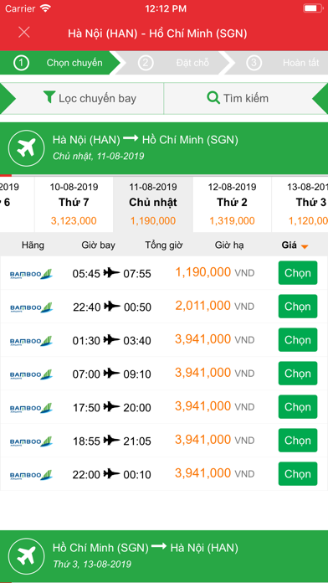Screen dimensions: 328x583
Task: Tap the plane icon between 22:40 and 00:50
Action: pos(111,307)
